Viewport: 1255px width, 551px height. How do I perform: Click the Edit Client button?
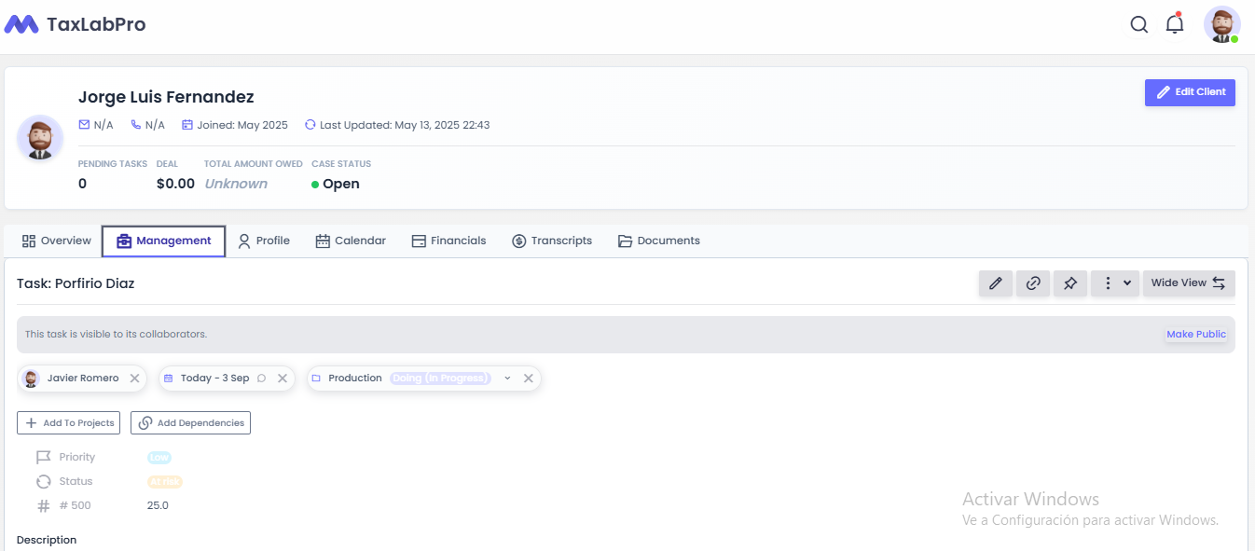pyautogui.click(x=1190, y=92)
